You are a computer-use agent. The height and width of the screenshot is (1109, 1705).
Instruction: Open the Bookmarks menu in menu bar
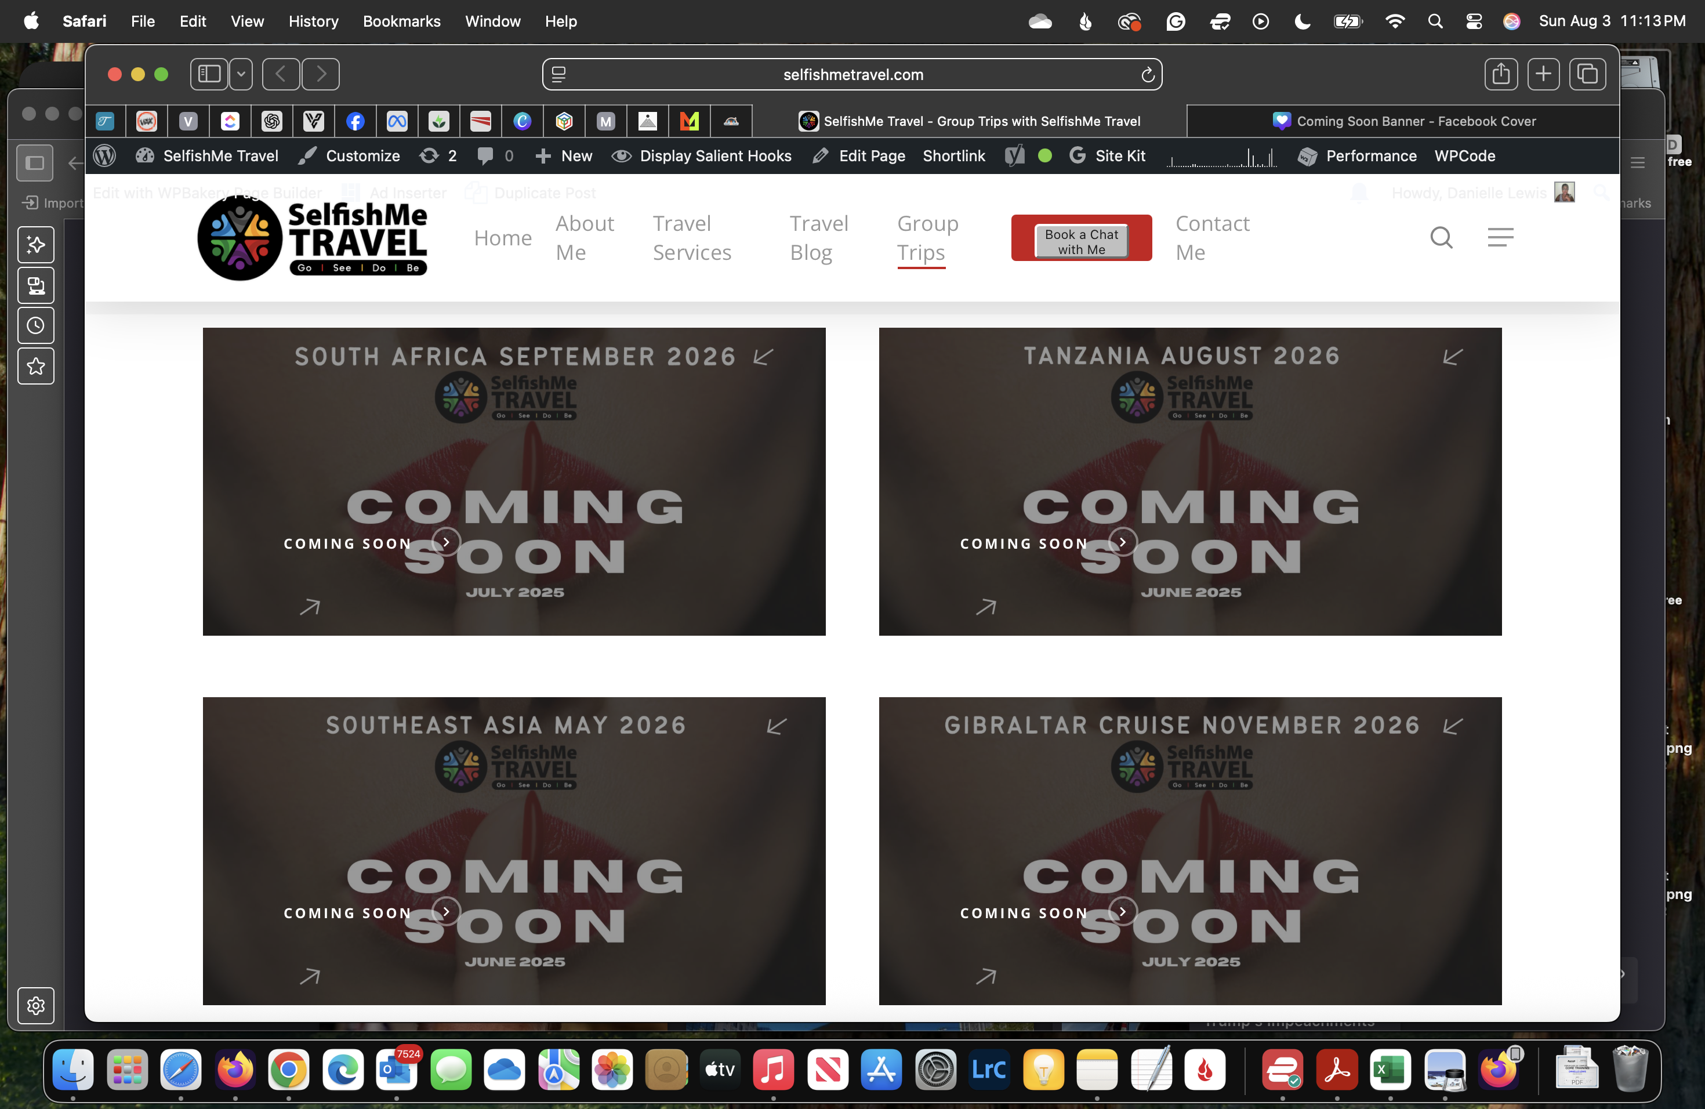(x=401, y=21)
